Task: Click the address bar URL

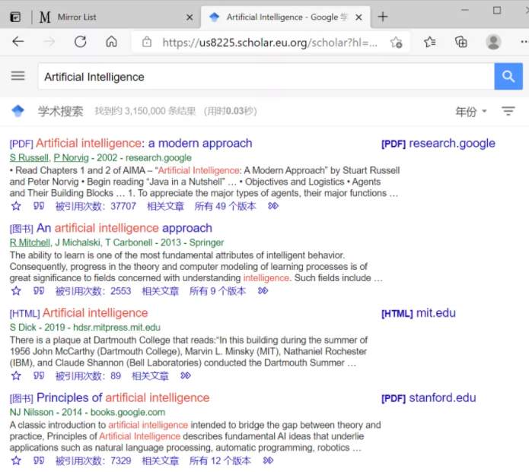Action: tap(270, 43)
